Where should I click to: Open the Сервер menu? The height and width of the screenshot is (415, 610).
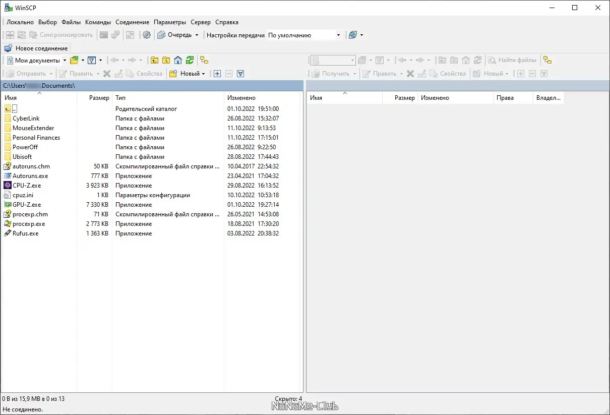pyautogui.click(x=201, y=22)
